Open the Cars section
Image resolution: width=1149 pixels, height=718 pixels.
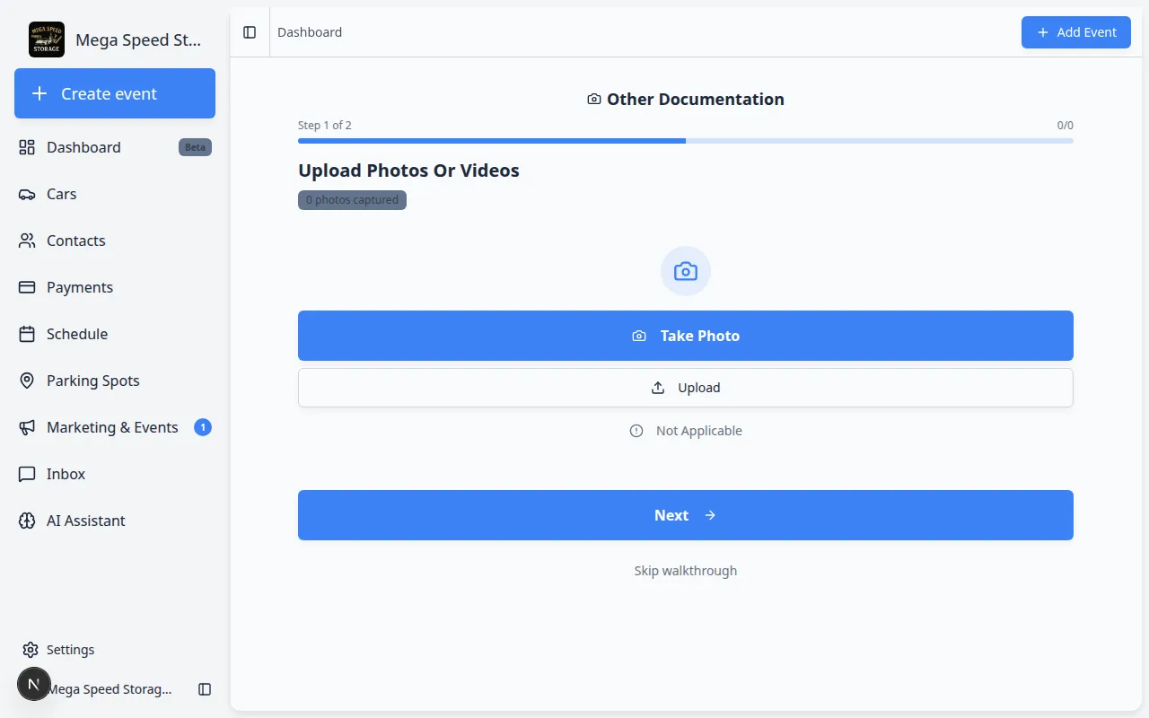pyautogui.click(x=115, y=194)
